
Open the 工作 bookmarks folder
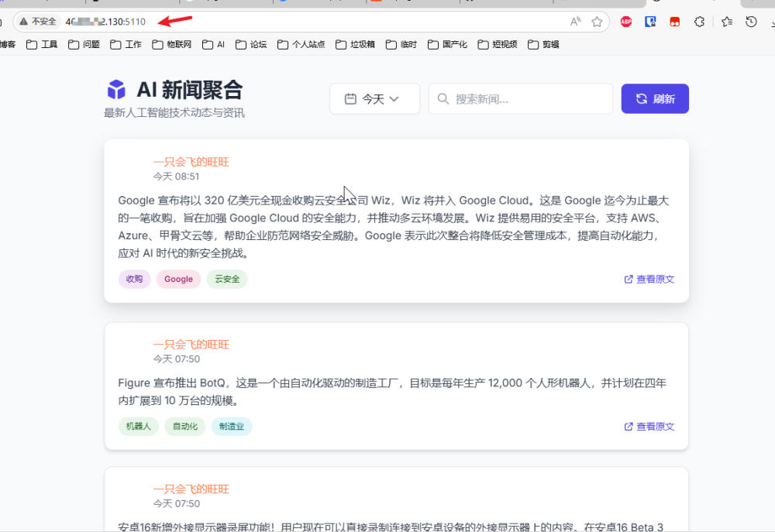[x=126, y=44]
